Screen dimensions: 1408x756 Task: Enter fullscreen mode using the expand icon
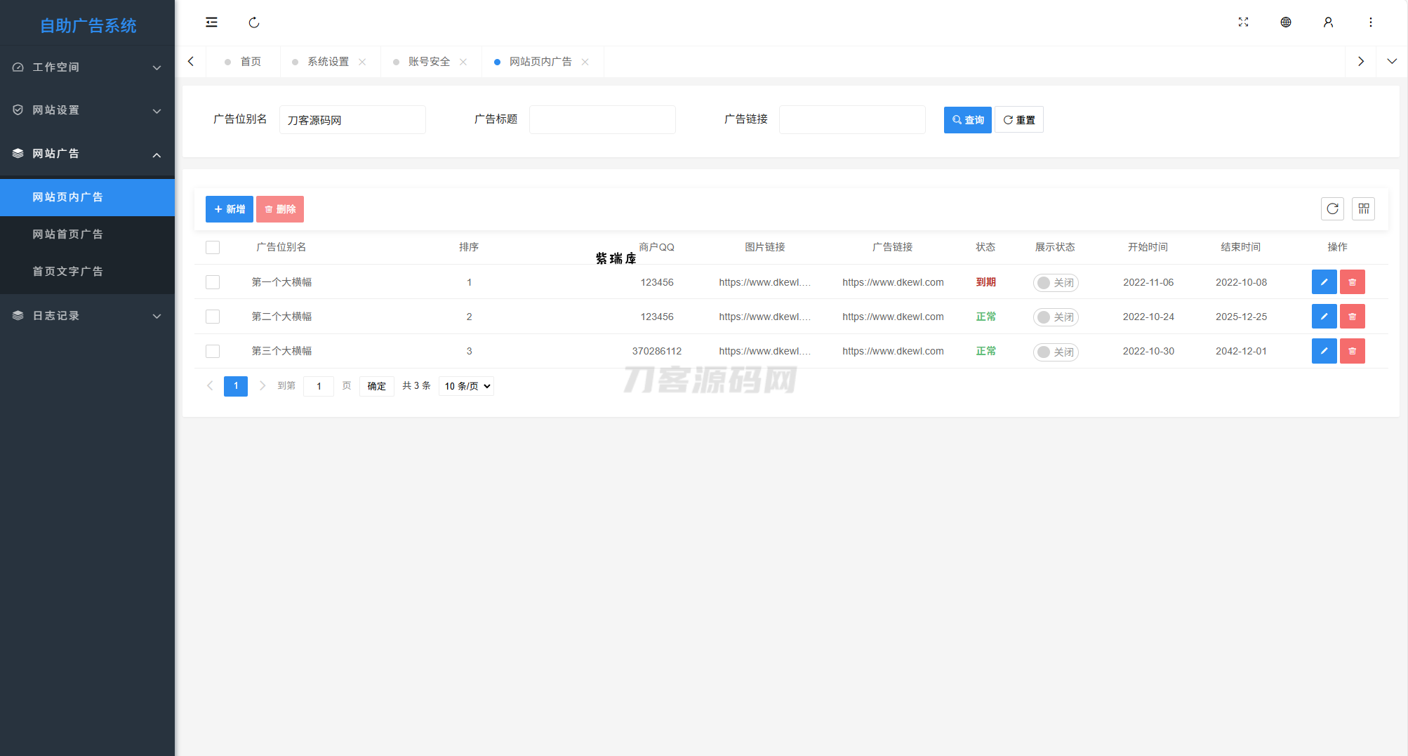pos(1243,22)
